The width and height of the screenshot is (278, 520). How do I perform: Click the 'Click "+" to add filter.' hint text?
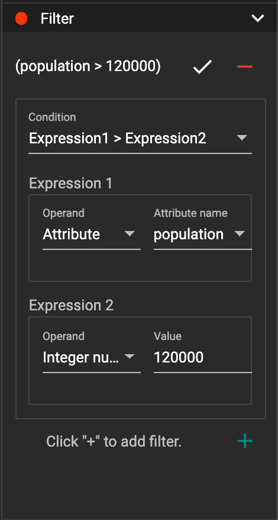pyautogui.click(x=114, y=441)
